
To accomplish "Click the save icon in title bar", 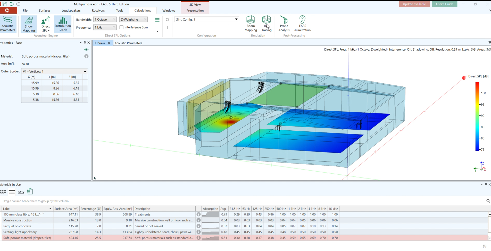I will tap(5, 4).
